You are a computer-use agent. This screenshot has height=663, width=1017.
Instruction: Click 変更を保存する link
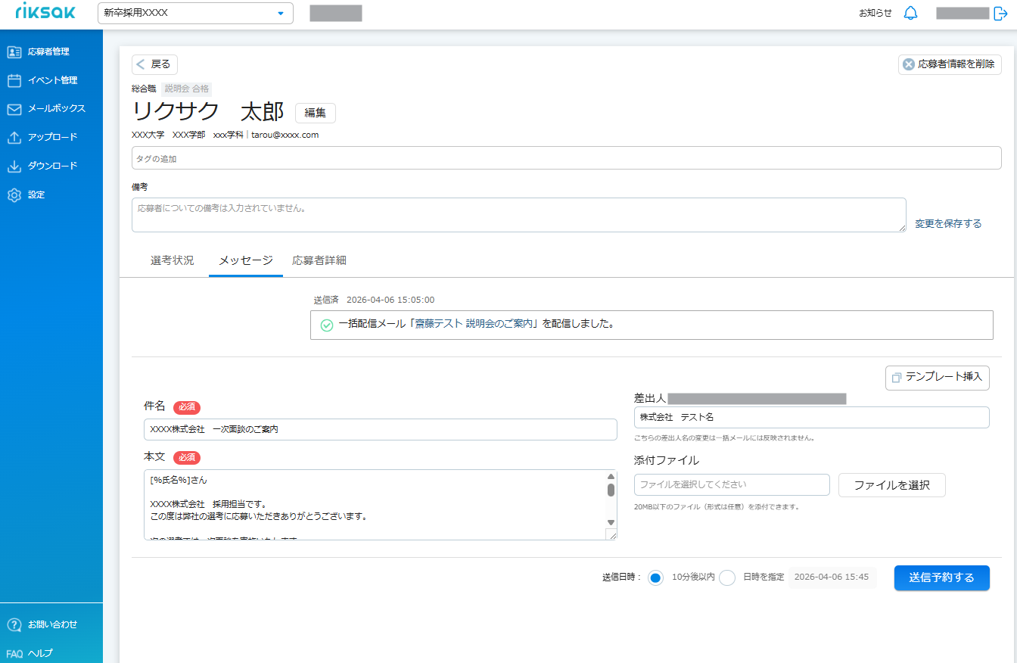pos(948,223)
